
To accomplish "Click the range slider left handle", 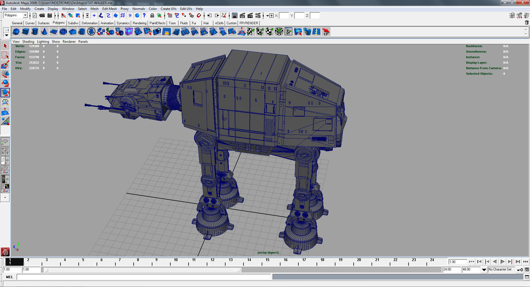I will tap(47, 270).
